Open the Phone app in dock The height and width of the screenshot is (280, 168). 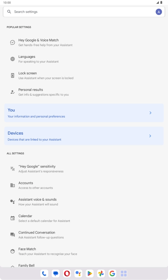[44, 273]
